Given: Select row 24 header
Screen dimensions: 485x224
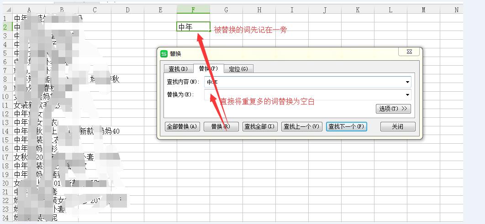Looking at the screenshot, I should (x=6, y=218).
